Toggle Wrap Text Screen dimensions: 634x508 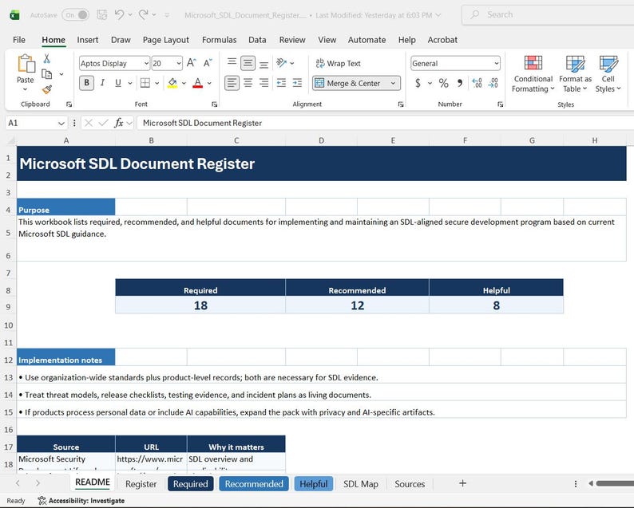[x=338, y=63]
